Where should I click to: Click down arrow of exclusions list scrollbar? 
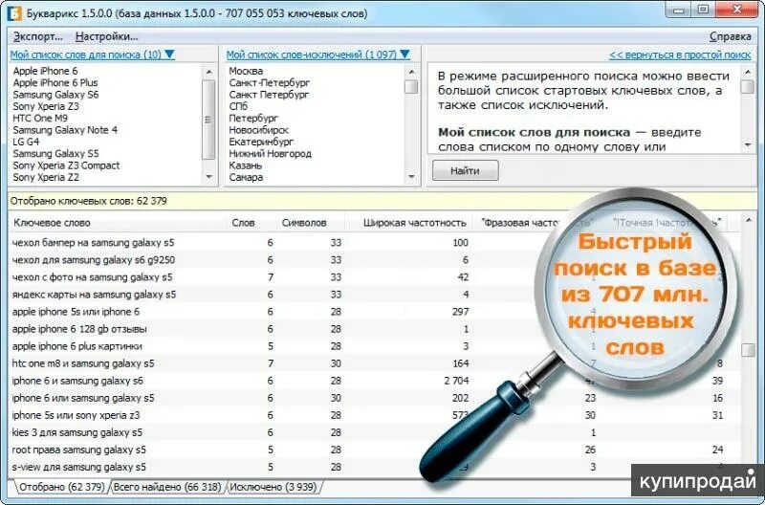[x=411, y=177]
